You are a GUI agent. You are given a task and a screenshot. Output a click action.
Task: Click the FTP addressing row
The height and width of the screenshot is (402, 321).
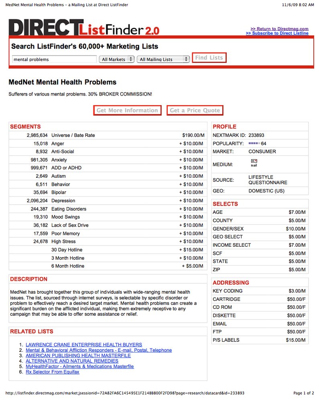click(260, 332)
